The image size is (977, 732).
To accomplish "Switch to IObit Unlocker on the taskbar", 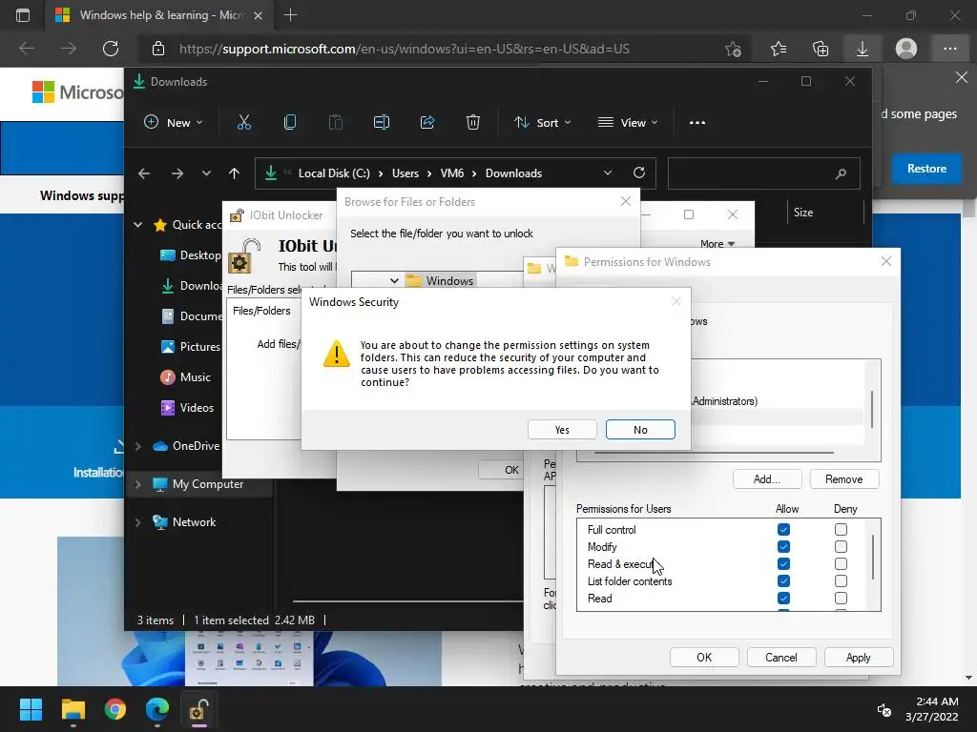I will click(x=198, y=709).
